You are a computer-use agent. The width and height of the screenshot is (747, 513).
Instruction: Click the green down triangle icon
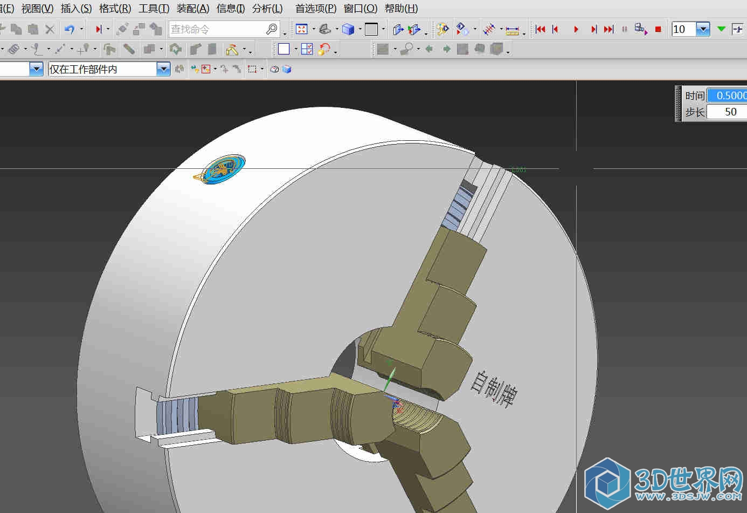click(x=722, y=29)
